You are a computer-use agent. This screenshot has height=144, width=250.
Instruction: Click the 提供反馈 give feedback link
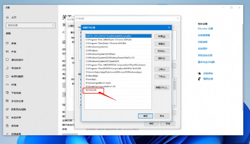208,79
